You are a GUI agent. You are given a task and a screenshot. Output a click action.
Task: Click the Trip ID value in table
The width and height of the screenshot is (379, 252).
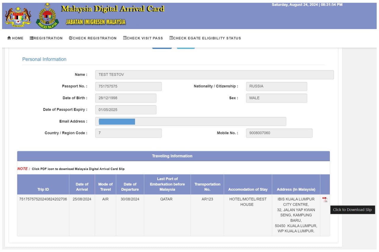(x=43, y=199)
